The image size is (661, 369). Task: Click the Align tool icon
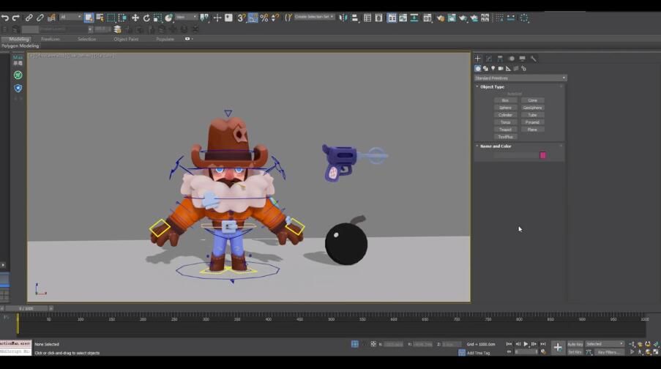(354, 18)
